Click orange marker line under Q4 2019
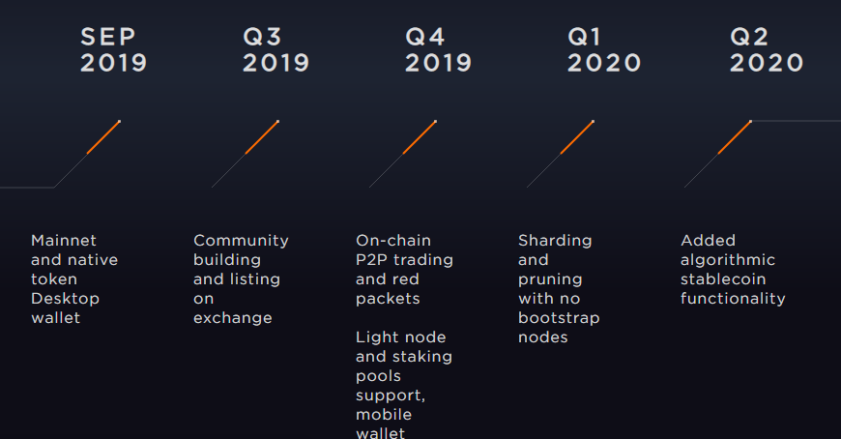Image resolution: width=841 pixels, height=439 pixels. pyautogui.click(x=420, y=138)
